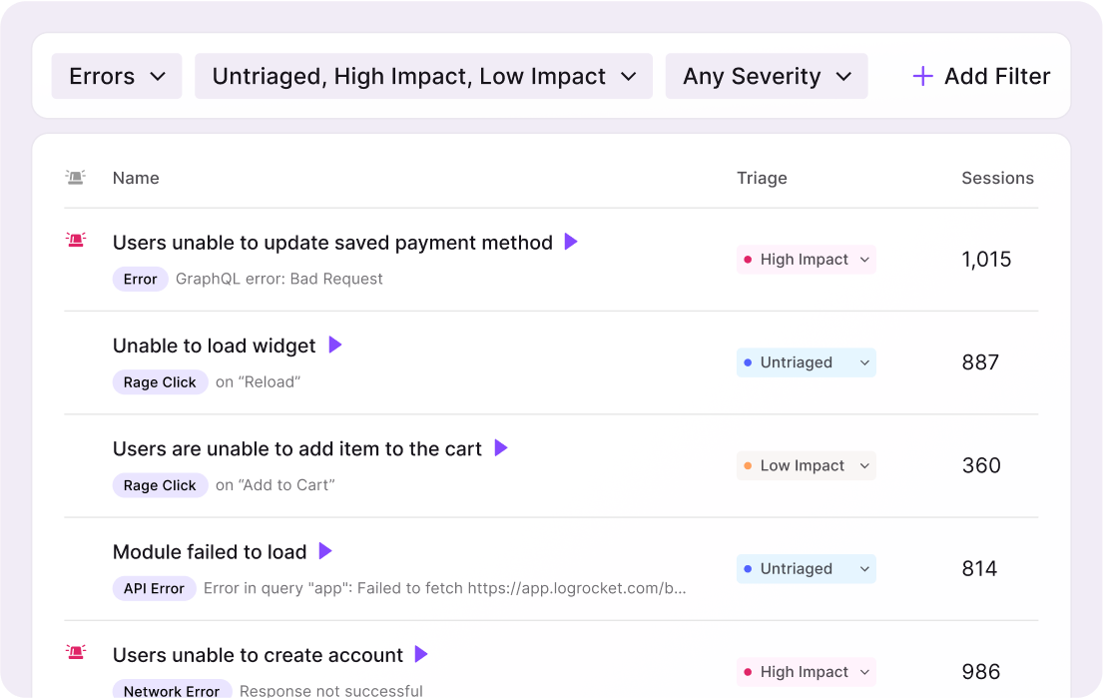Image resolution: width=1103 pixels, height=698 pixels.
Task: Change Low Impact triage for cart issue
Action: coord(807,465)
